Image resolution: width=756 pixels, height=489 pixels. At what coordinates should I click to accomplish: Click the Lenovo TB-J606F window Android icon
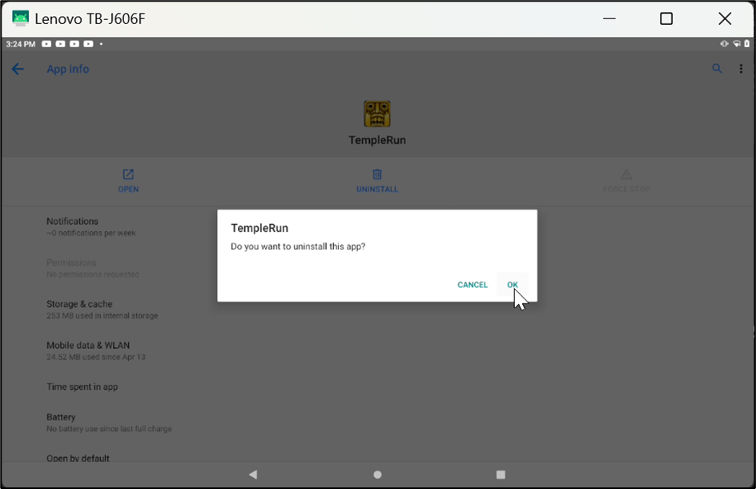pos(20,18)
